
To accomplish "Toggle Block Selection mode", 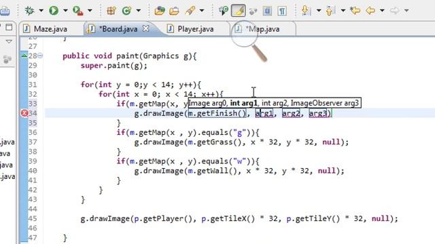I will tap(267, 11).
